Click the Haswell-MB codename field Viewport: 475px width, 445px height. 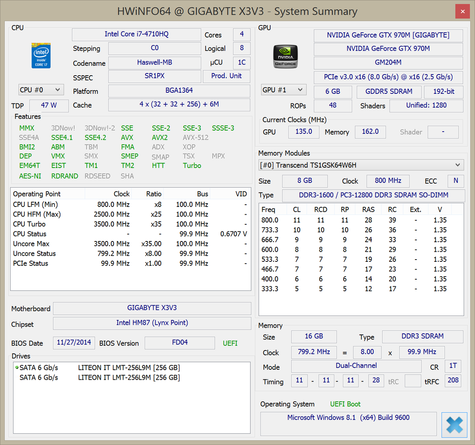click(x=154, y=62)
